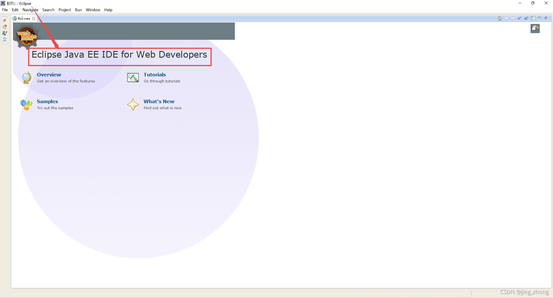Open the What's New link
The height and width of the screenshot is (298, 553).
coord(159,101)
